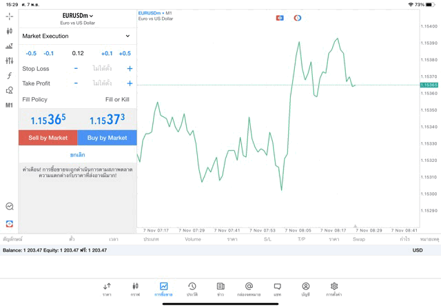This screenshot has height=308, width=441.
Task: Change the M1 timeframe in sidebar
Action: [x=9, y=105]
